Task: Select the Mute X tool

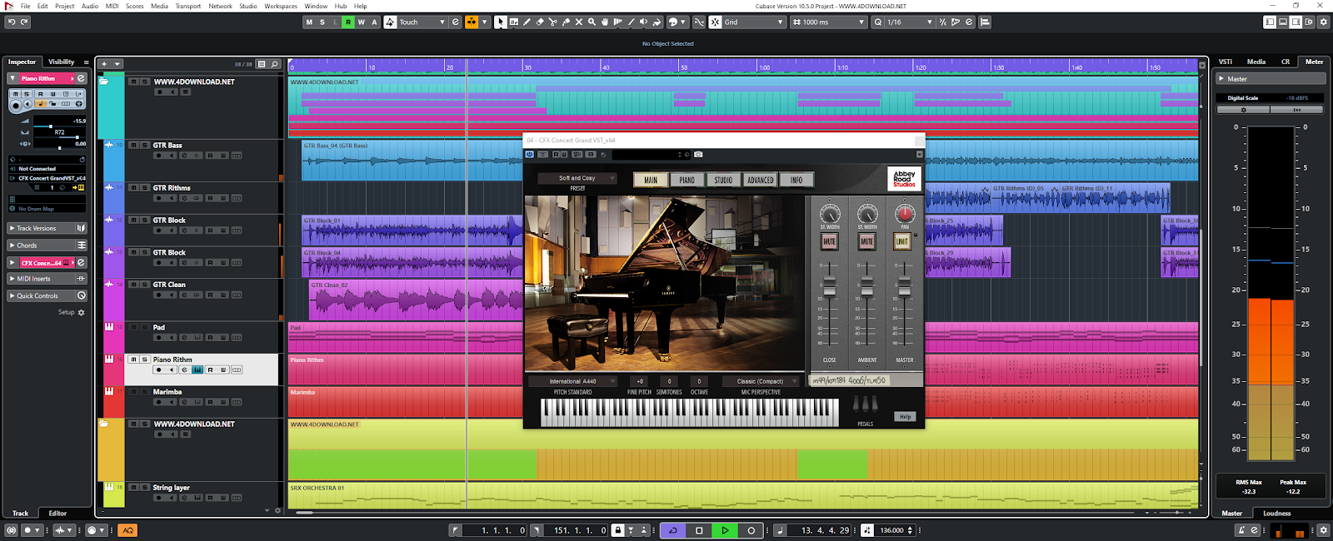Action: 578,22
